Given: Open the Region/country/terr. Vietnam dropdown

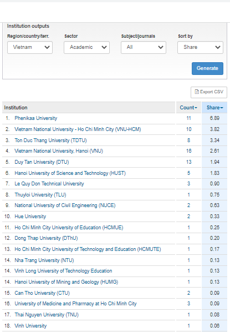Looking at the screenshot, I should pyautogui.click(x=30, y=47).
